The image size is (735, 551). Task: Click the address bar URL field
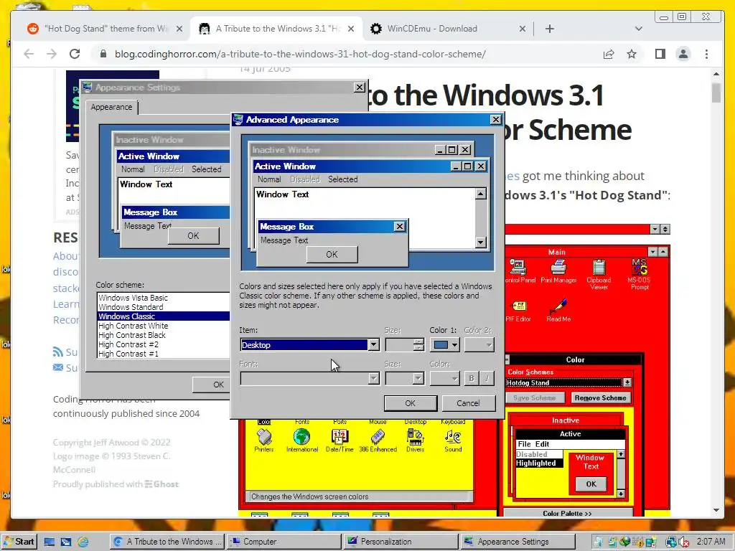point(300,54)
